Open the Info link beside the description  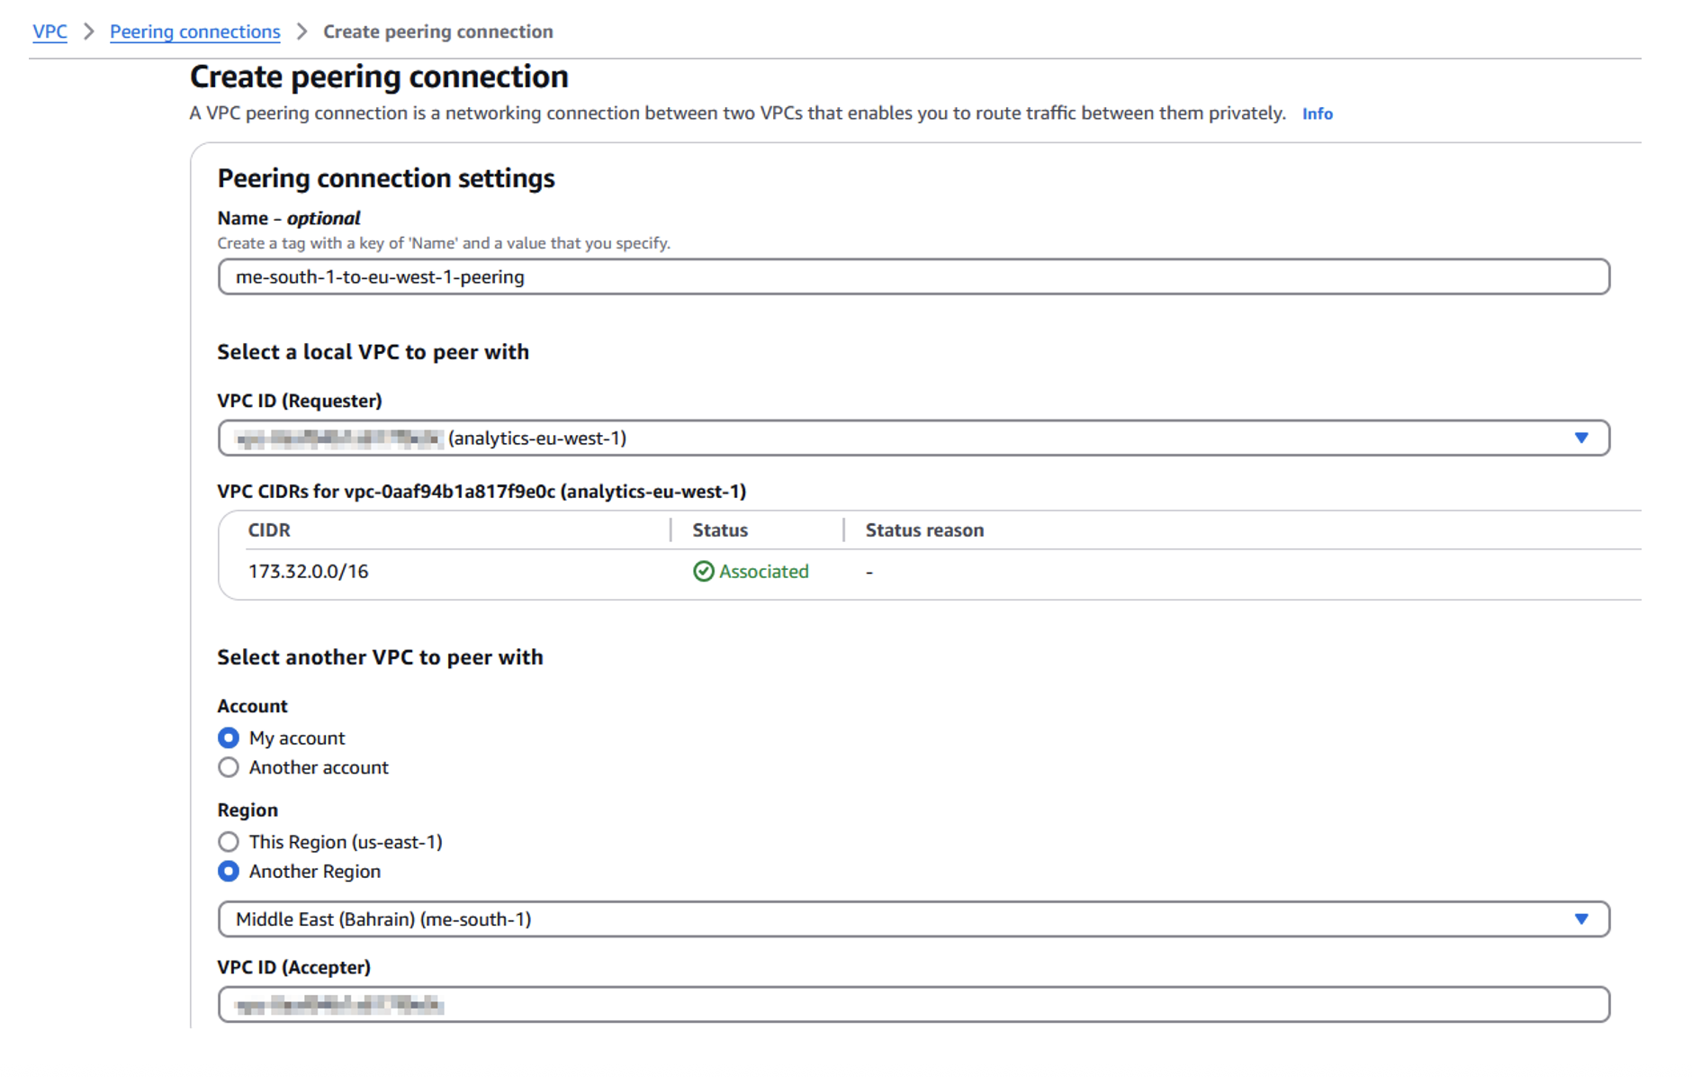pos(1317,113)
